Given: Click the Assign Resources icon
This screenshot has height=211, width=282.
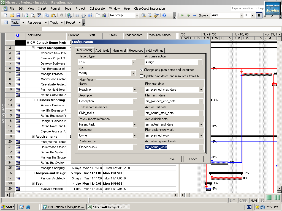Looking at the screenshot, I should (104, 15).
